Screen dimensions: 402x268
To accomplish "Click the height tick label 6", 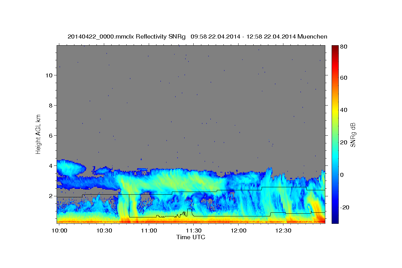I will coord(51,136).
